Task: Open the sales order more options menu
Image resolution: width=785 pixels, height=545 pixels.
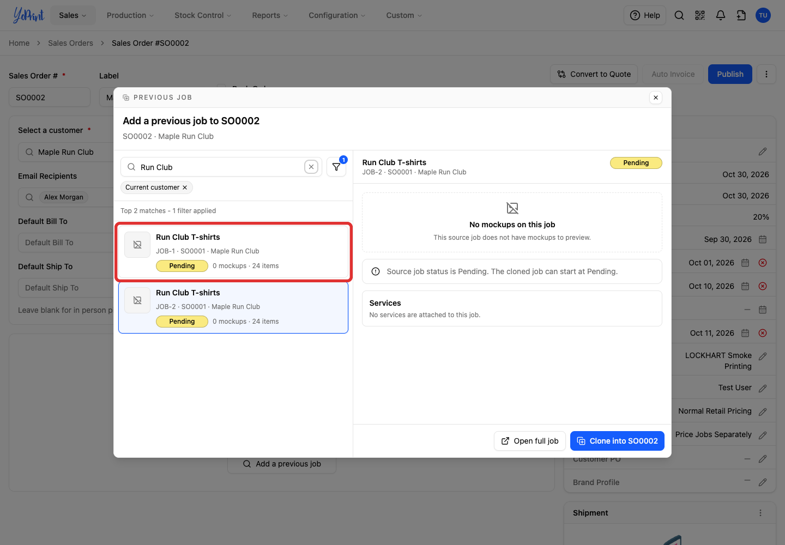Action: (766, 74)
